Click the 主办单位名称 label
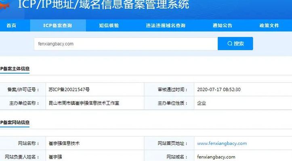This screenshot has width=292, height=161. tap(24, 103)
